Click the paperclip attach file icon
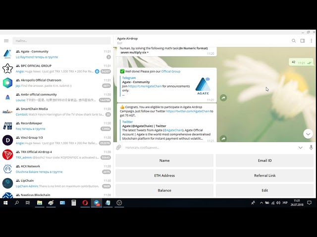Viewport: 317px width, 237px height. click(x=119, y=147)
